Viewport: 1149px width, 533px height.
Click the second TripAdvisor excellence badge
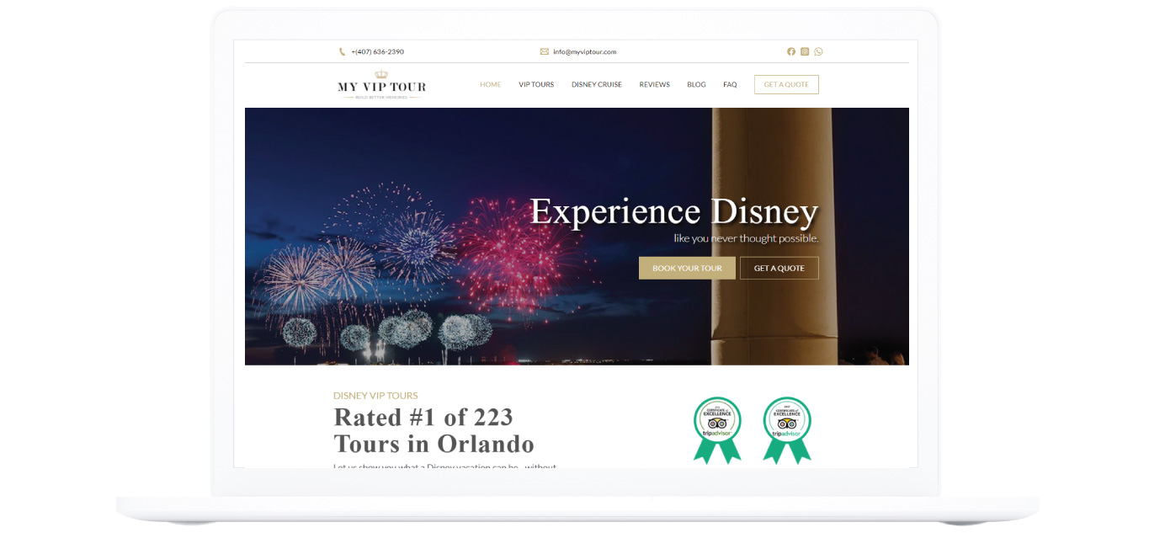tap(787, 430)
